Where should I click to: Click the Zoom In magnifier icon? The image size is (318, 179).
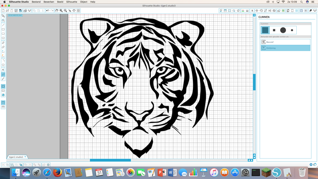point(61,10)
